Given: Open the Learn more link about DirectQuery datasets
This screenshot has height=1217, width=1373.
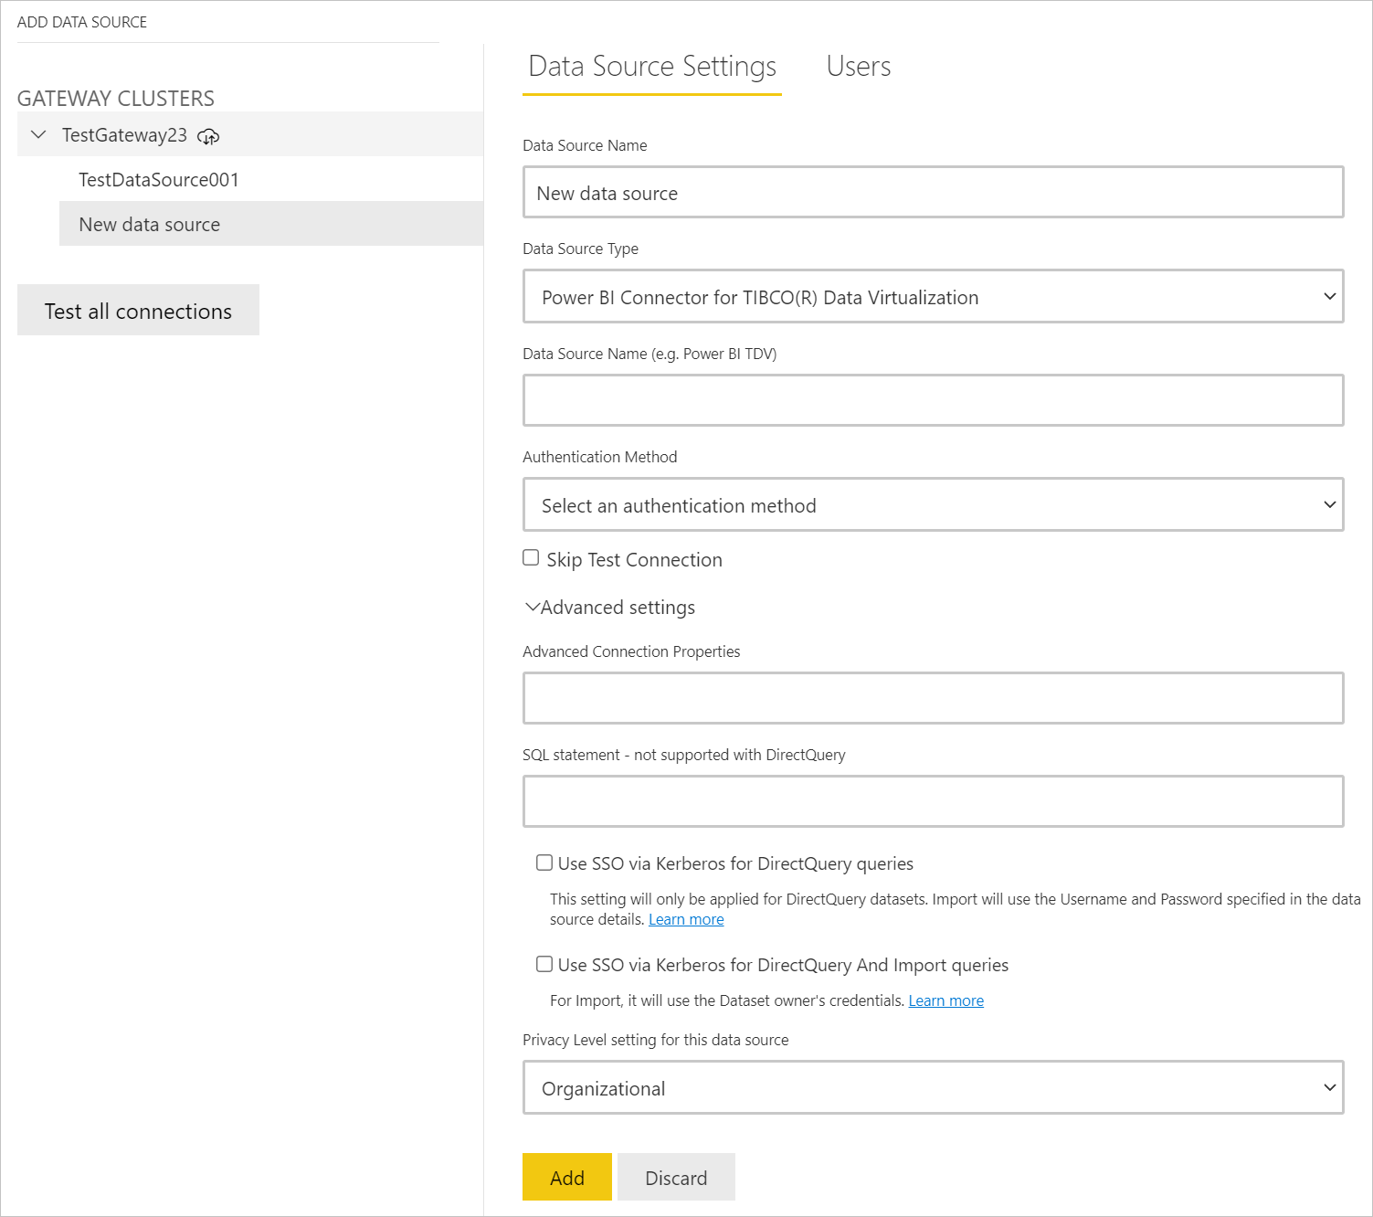Looking at the screenshot, I should tap(686, 919).
